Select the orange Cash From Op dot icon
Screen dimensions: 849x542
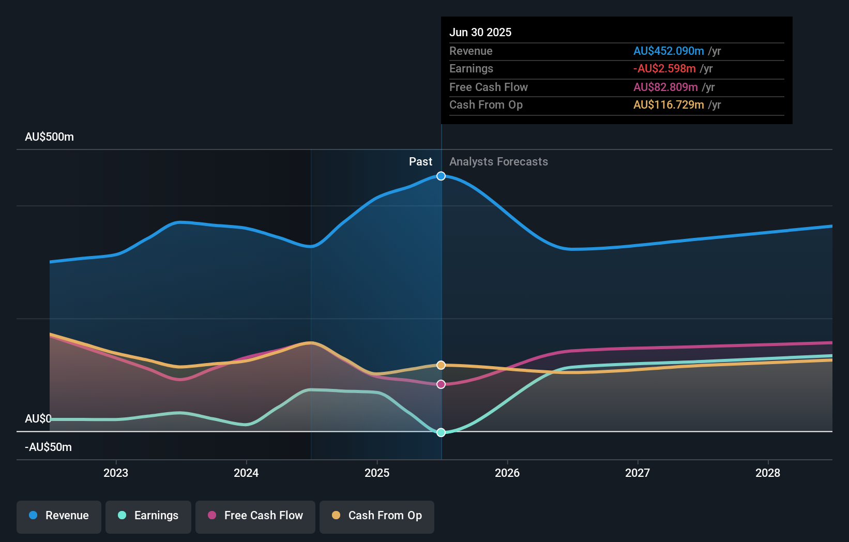point(337,516)
